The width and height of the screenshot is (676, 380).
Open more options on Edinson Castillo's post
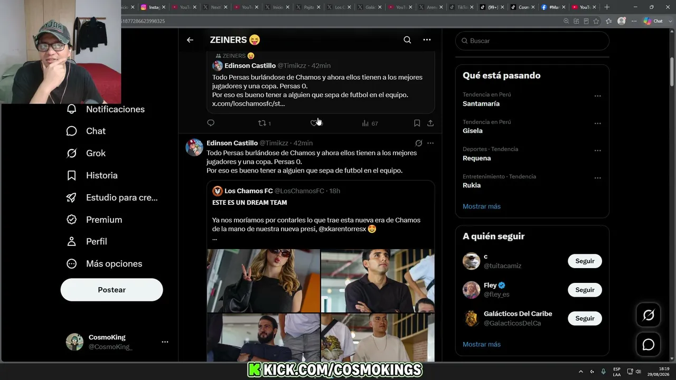[430, 143]
